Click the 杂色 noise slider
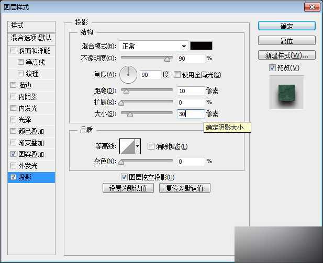The height and width of the screenshot is (263, 323). (x=147, y=161)
